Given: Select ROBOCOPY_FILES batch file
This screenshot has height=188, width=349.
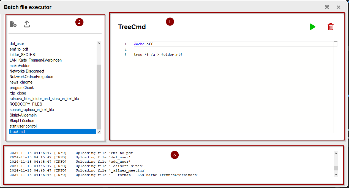Looking at the screenshot, I should pyautogui.click(x=26, y=104).
